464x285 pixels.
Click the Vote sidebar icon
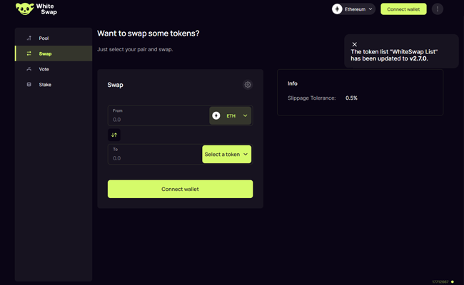tap(29, 69)
